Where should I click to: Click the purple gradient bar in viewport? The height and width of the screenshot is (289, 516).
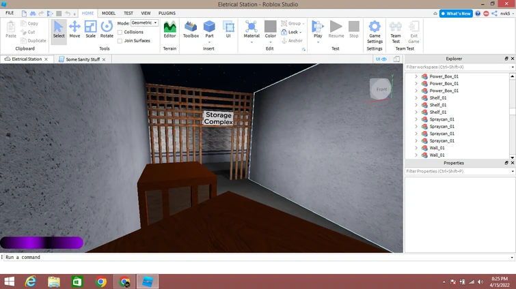tap(42, 243)
